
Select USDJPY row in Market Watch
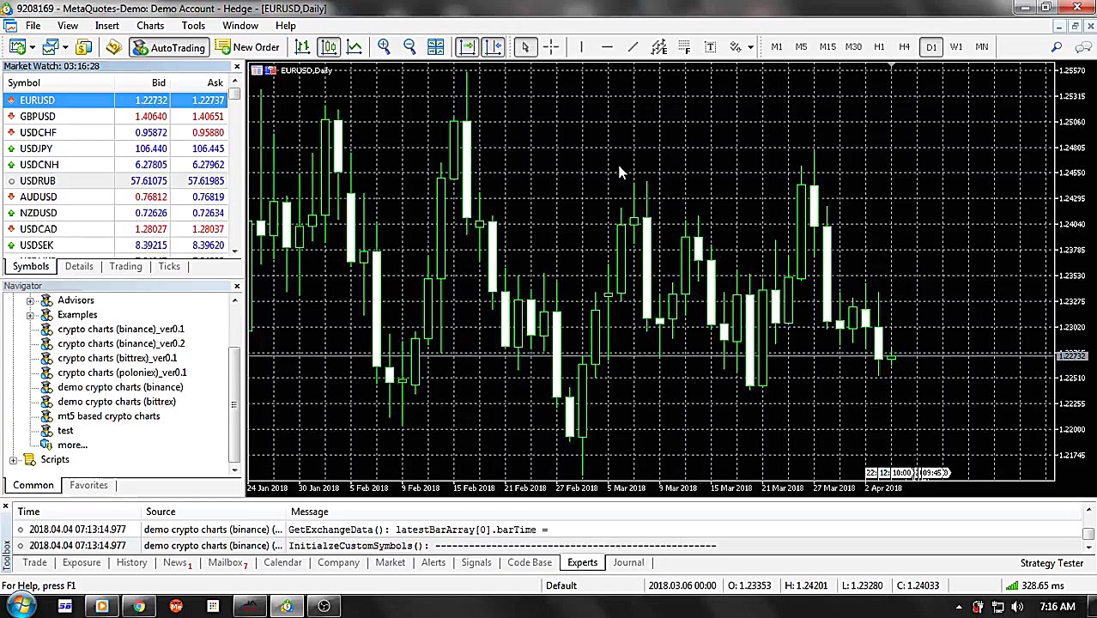[116, 148]
